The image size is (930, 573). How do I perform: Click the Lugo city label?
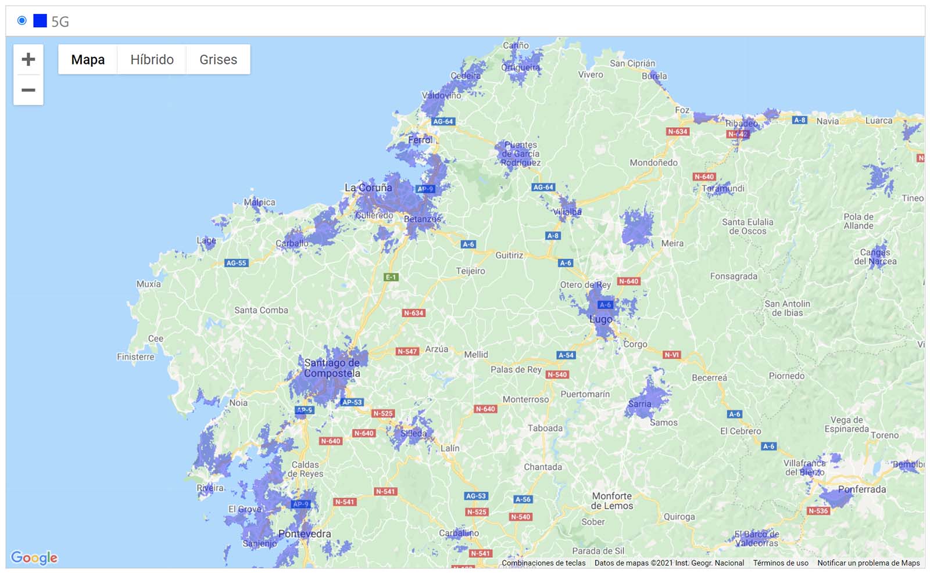[600, 319]
